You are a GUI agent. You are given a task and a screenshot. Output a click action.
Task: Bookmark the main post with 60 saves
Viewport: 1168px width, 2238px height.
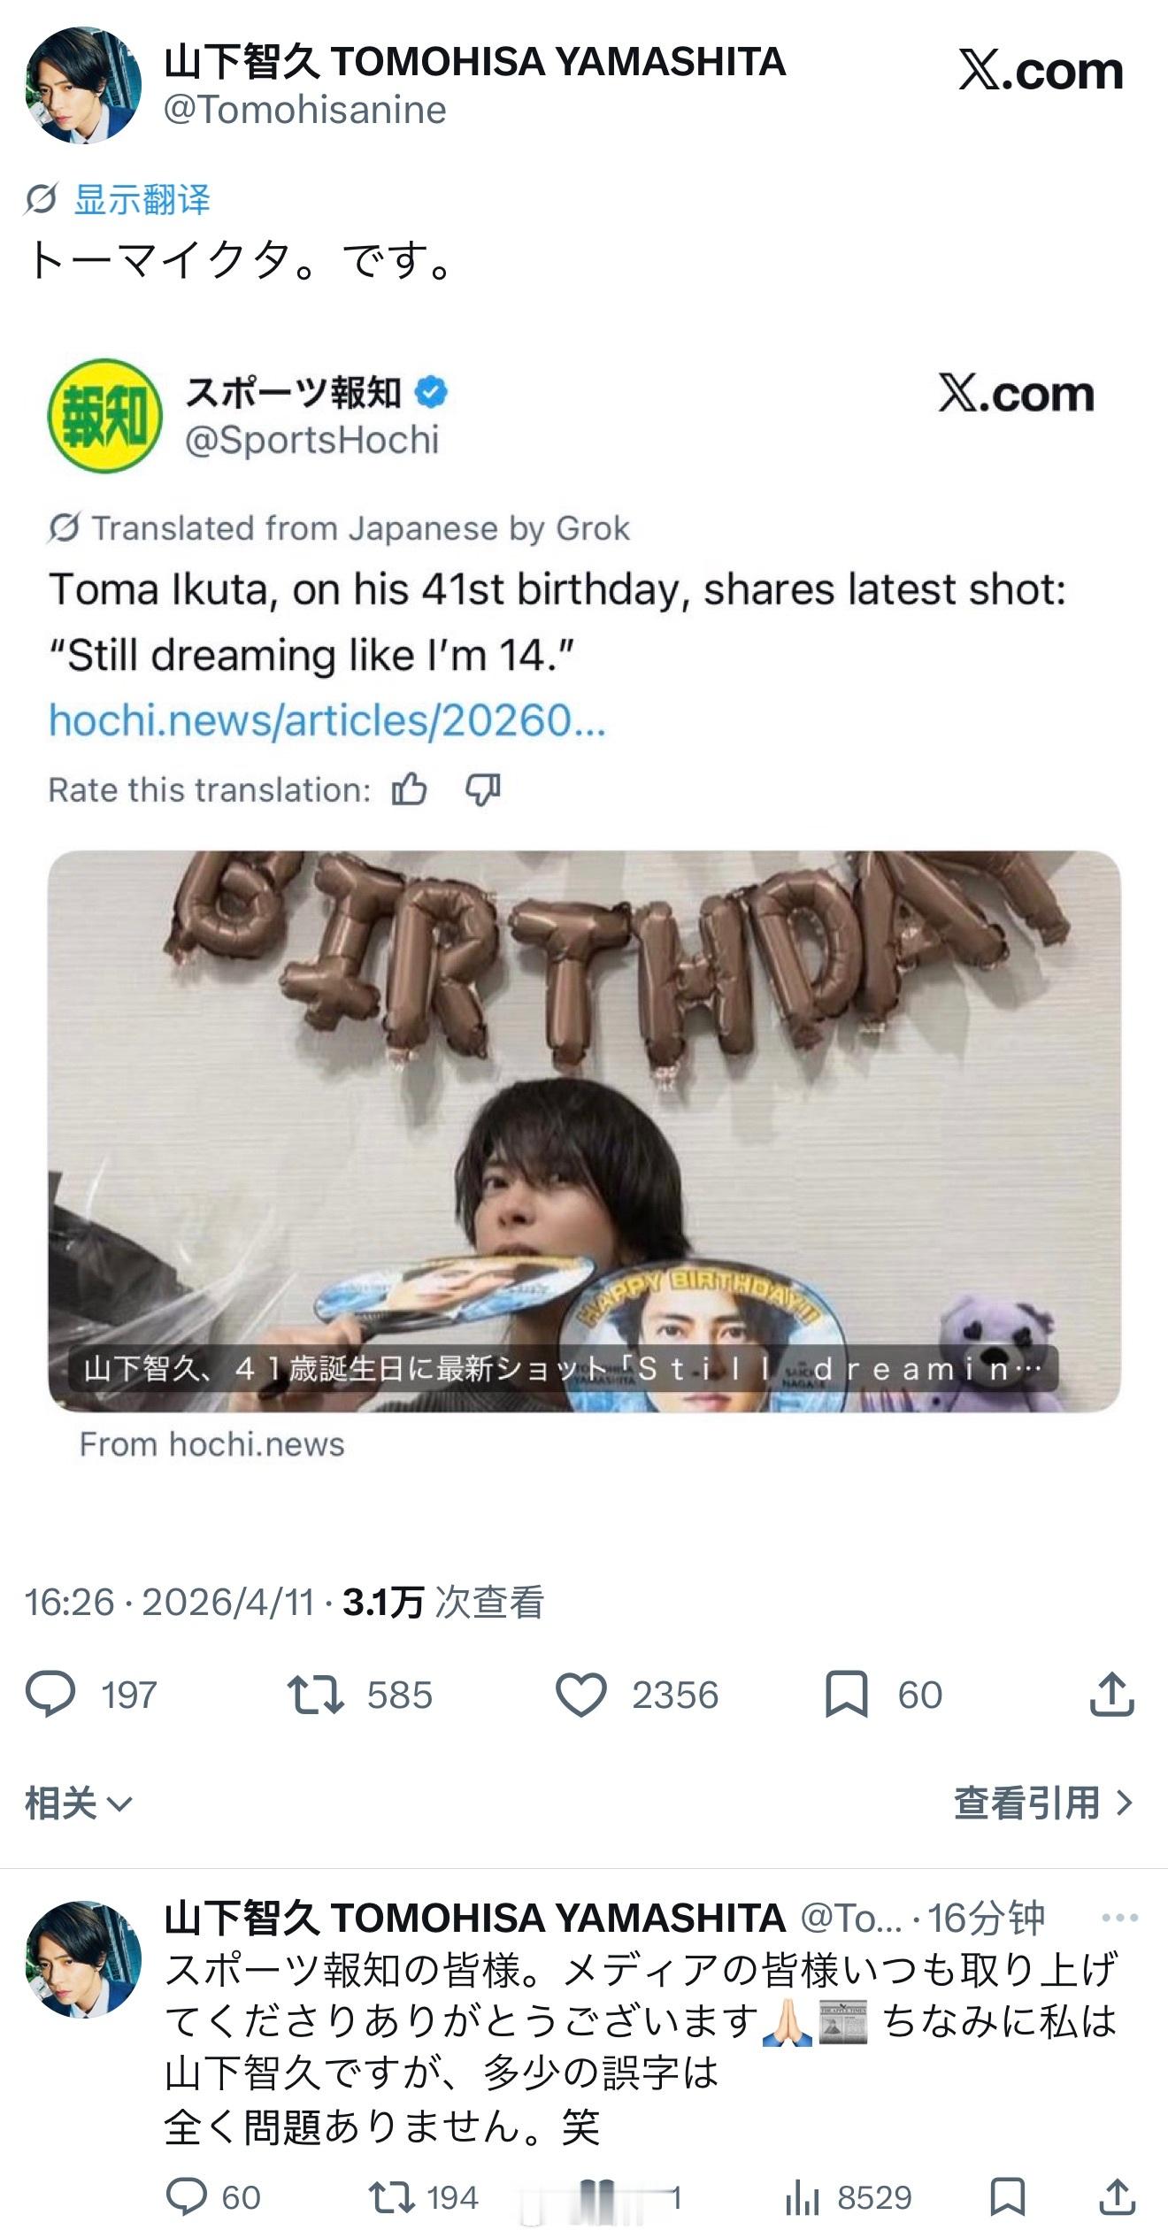coord(846,1694)
